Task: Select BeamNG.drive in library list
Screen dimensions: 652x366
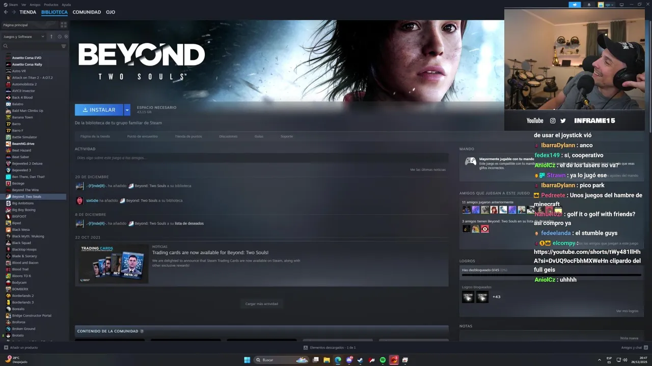Action: point(23,144)
